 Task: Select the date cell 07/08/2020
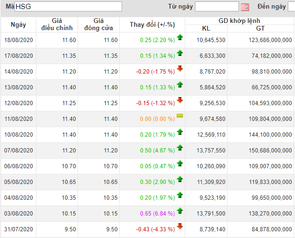click(18, 151)
